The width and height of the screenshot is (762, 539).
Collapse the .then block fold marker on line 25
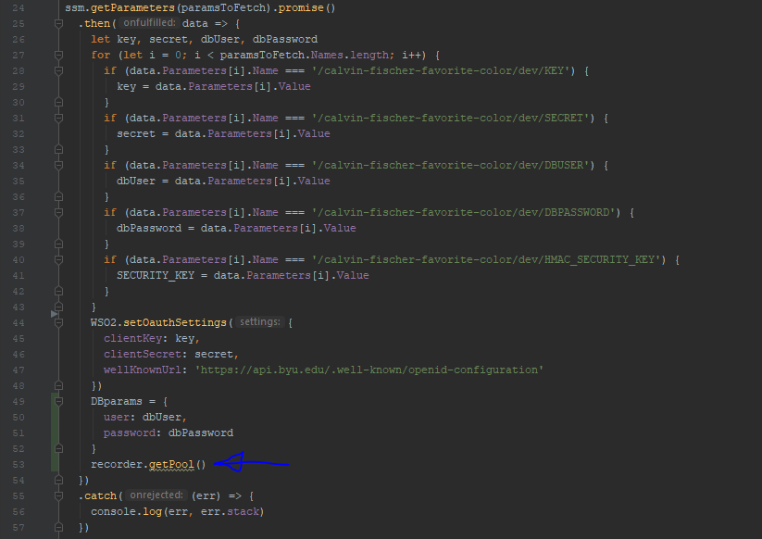pyautogui.click(x=59, y=23)
